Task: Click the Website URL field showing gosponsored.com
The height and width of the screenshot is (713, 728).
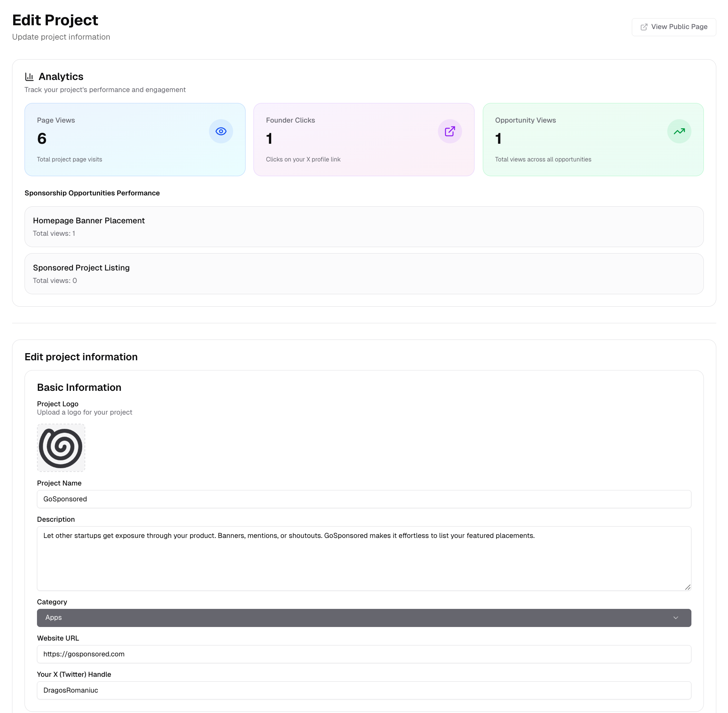Action: point(364,654)
